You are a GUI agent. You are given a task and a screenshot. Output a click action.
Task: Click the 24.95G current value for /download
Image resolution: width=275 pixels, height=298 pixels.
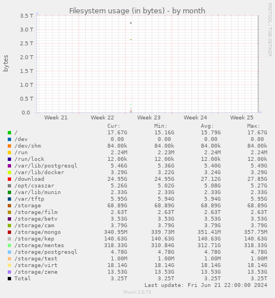[x=117, y=179]
